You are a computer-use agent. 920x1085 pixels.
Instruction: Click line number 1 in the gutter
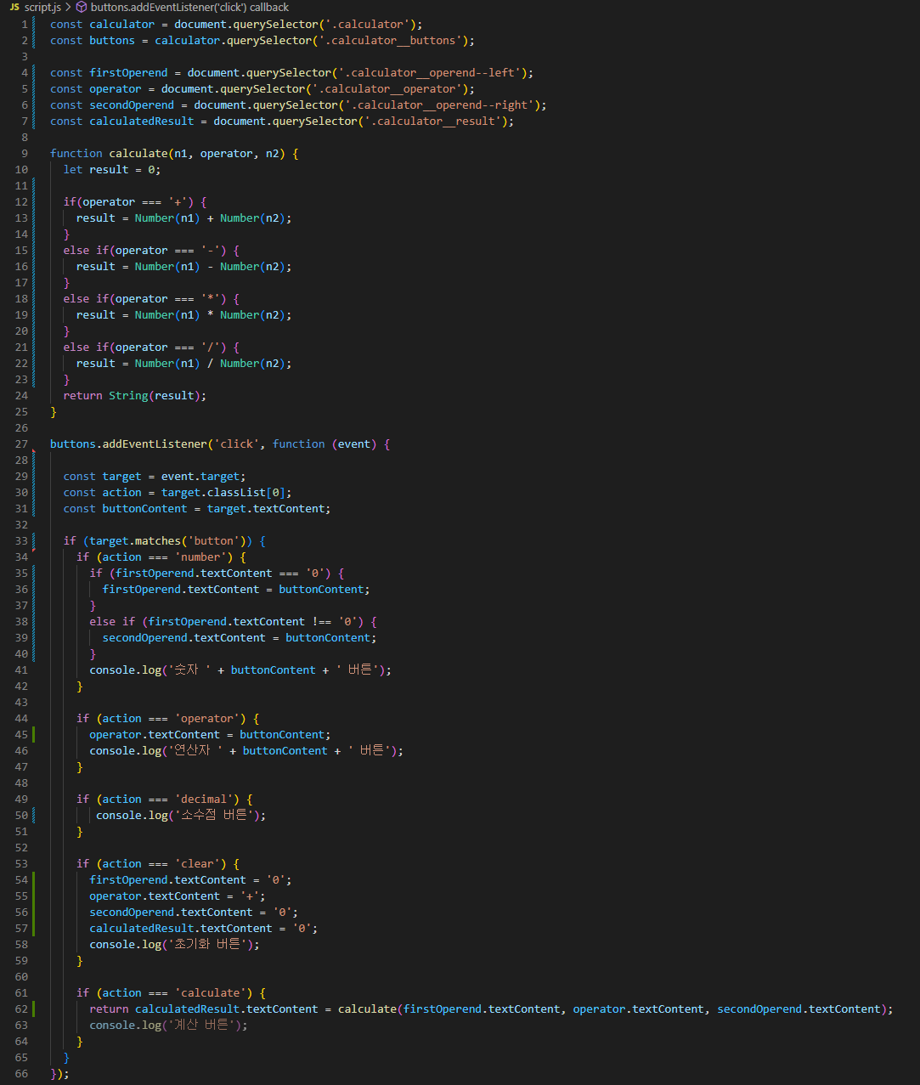click(23, 24)
